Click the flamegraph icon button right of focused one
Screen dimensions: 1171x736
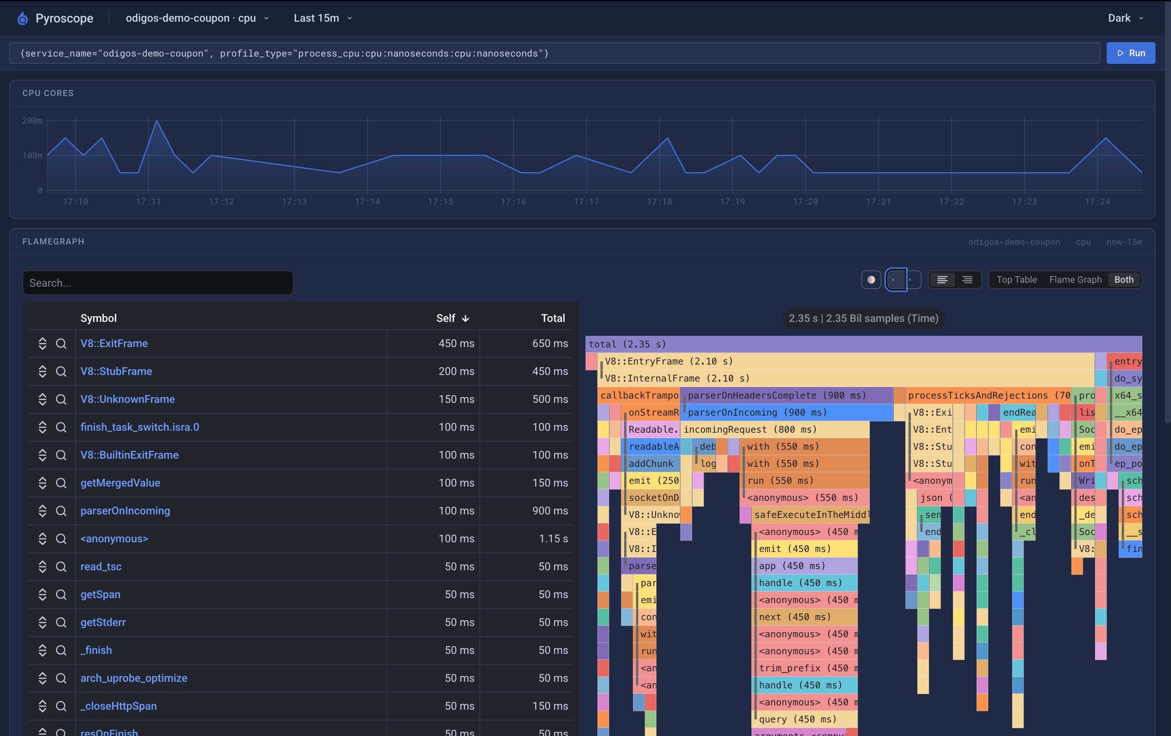[914, 280]
